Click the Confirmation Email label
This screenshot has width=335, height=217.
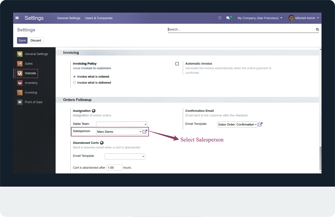(200, 111)
